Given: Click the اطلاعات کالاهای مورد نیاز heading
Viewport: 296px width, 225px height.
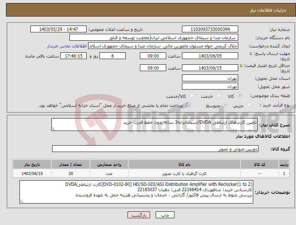Looking at the screenshot, I should [x=263, y=136].
